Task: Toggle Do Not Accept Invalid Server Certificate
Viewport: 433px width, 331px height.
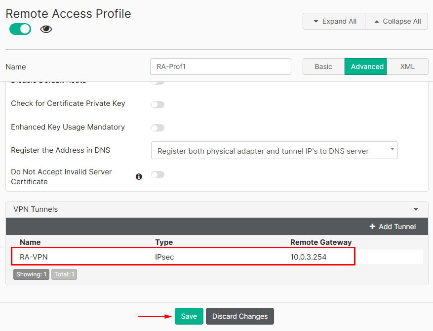Action: point(157,175)
